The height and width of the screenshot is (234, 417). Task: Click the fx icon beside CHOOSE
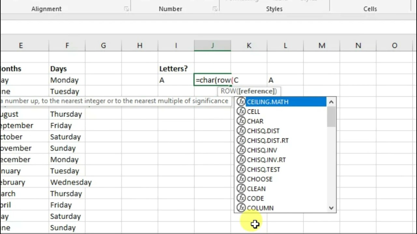[x=241, y=179]
